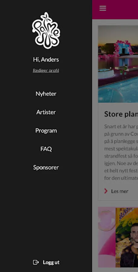The height and width of the screenshot is (272, 138).
Task: Click the logout arrow icon
Action: 36,262
